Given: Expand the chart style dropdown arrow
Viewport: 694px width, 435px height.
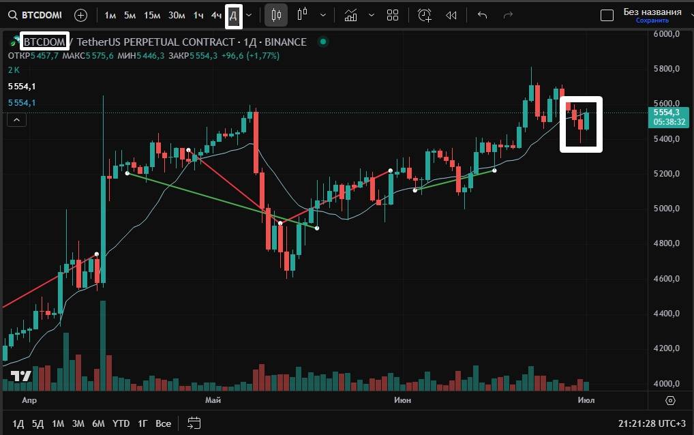Looking at the screenshot, I should (323, 16).
